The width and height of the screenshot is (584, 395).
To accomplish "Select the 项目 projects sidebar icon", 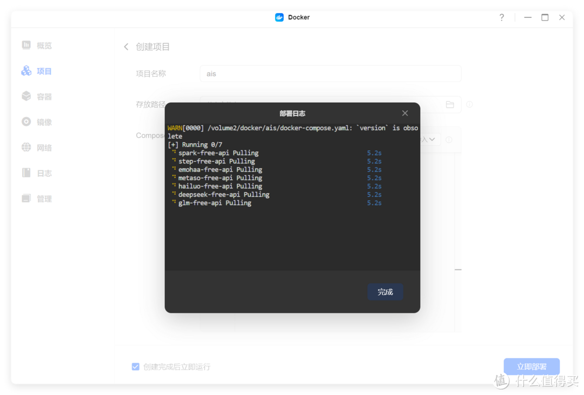I will [26, 71].
